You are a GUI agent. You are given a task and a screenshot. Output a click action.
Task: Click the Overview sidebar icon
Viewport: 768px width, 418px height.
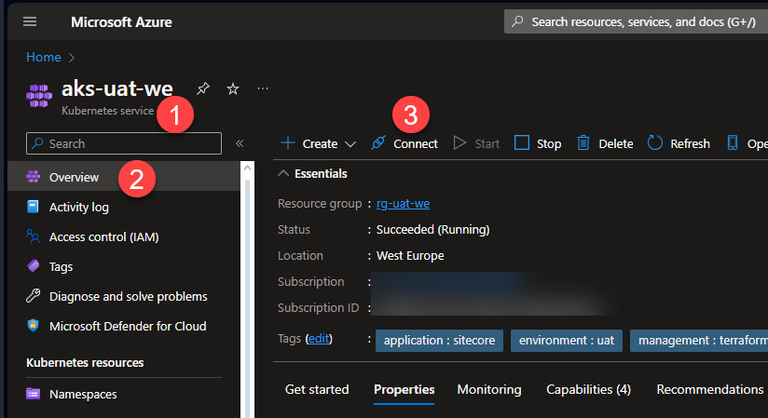pos(33,176)
